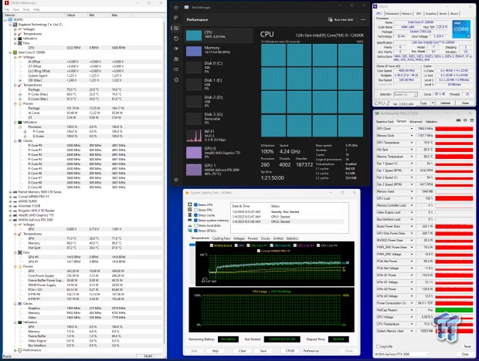This screenshot has width=479, height=361.
Task: Click Task Manager three-dot more options
Action: point(363,19)
